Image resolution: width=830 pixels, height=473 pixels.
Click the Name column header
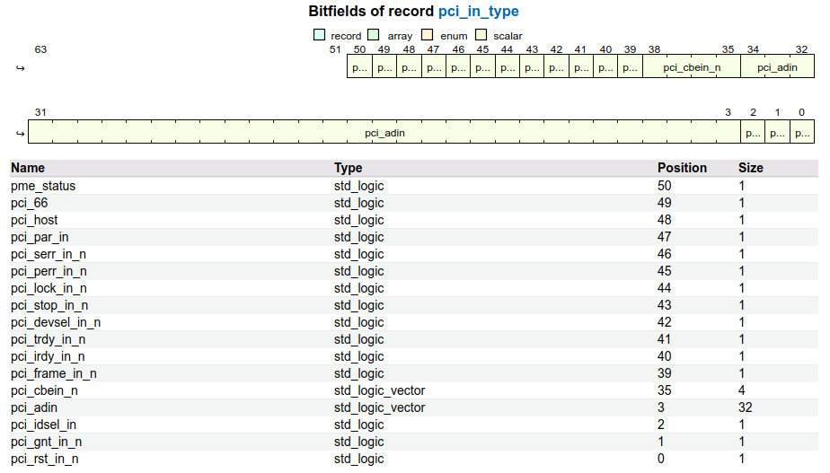[x=28, y=168]
